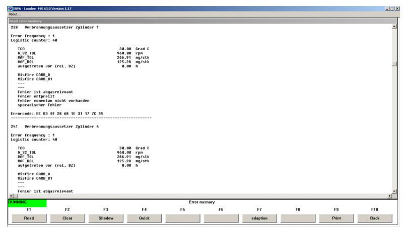Image resolution: width=403 pixels, height=227 pixels.
Task: Click first '960.00 rpm' value under cylinder 1
Action: click(130, 53)
